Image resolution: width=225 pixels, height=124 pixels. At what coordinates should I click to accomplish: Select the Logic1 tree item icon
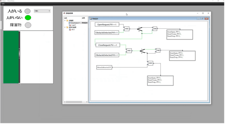[x=69, y=25]
